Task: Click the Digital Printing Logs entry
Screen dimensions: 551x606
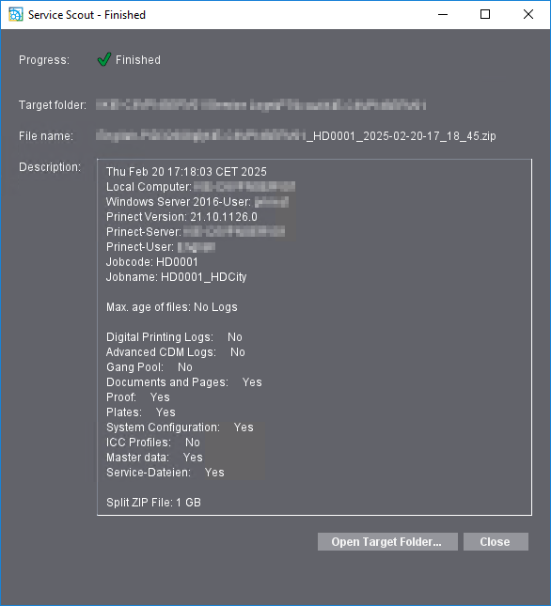Action: click(x=174, y=337)
